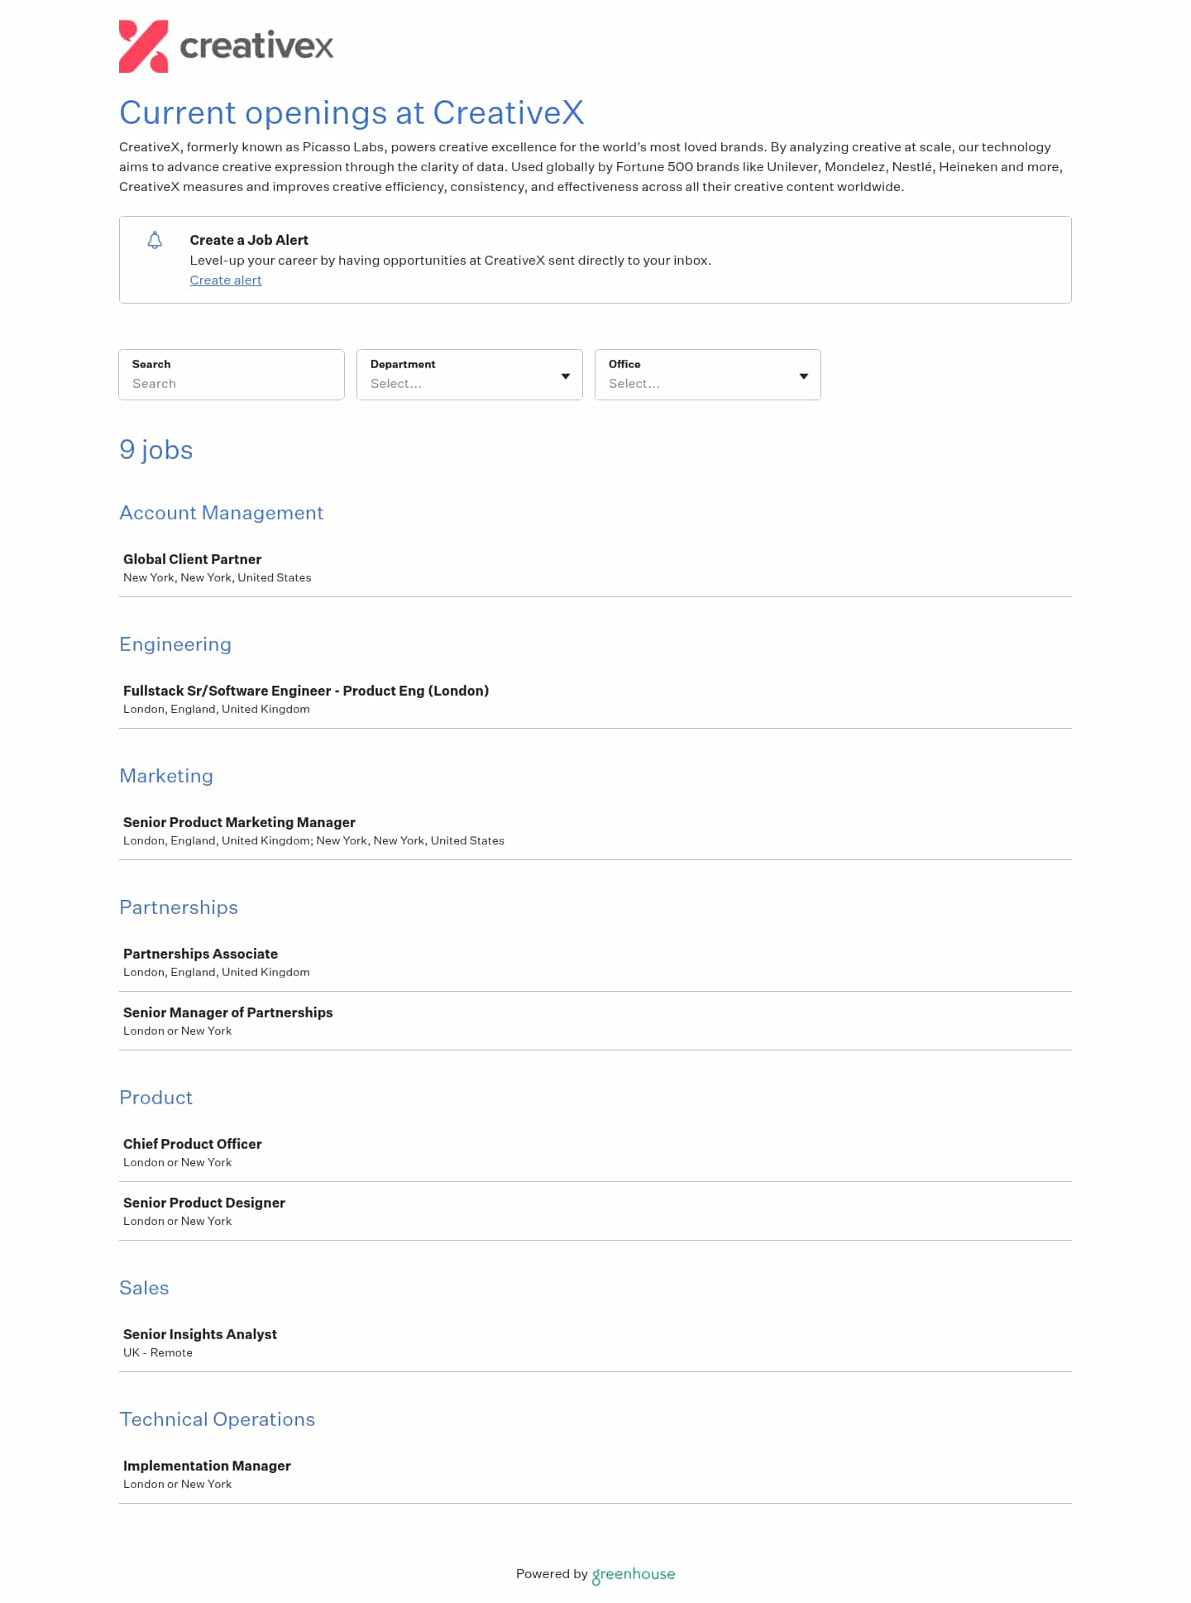Click the Greenhouse logo at page bottom
Screen dimensions: 1191x1603
633,1572
